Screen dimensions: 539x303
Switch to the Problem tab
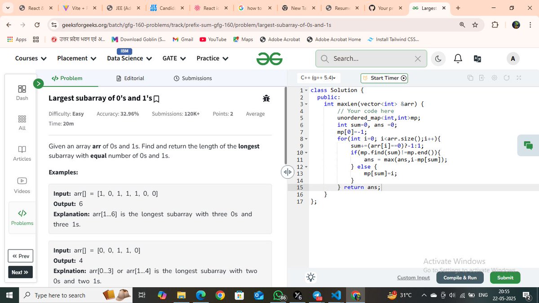pos(67,78)
